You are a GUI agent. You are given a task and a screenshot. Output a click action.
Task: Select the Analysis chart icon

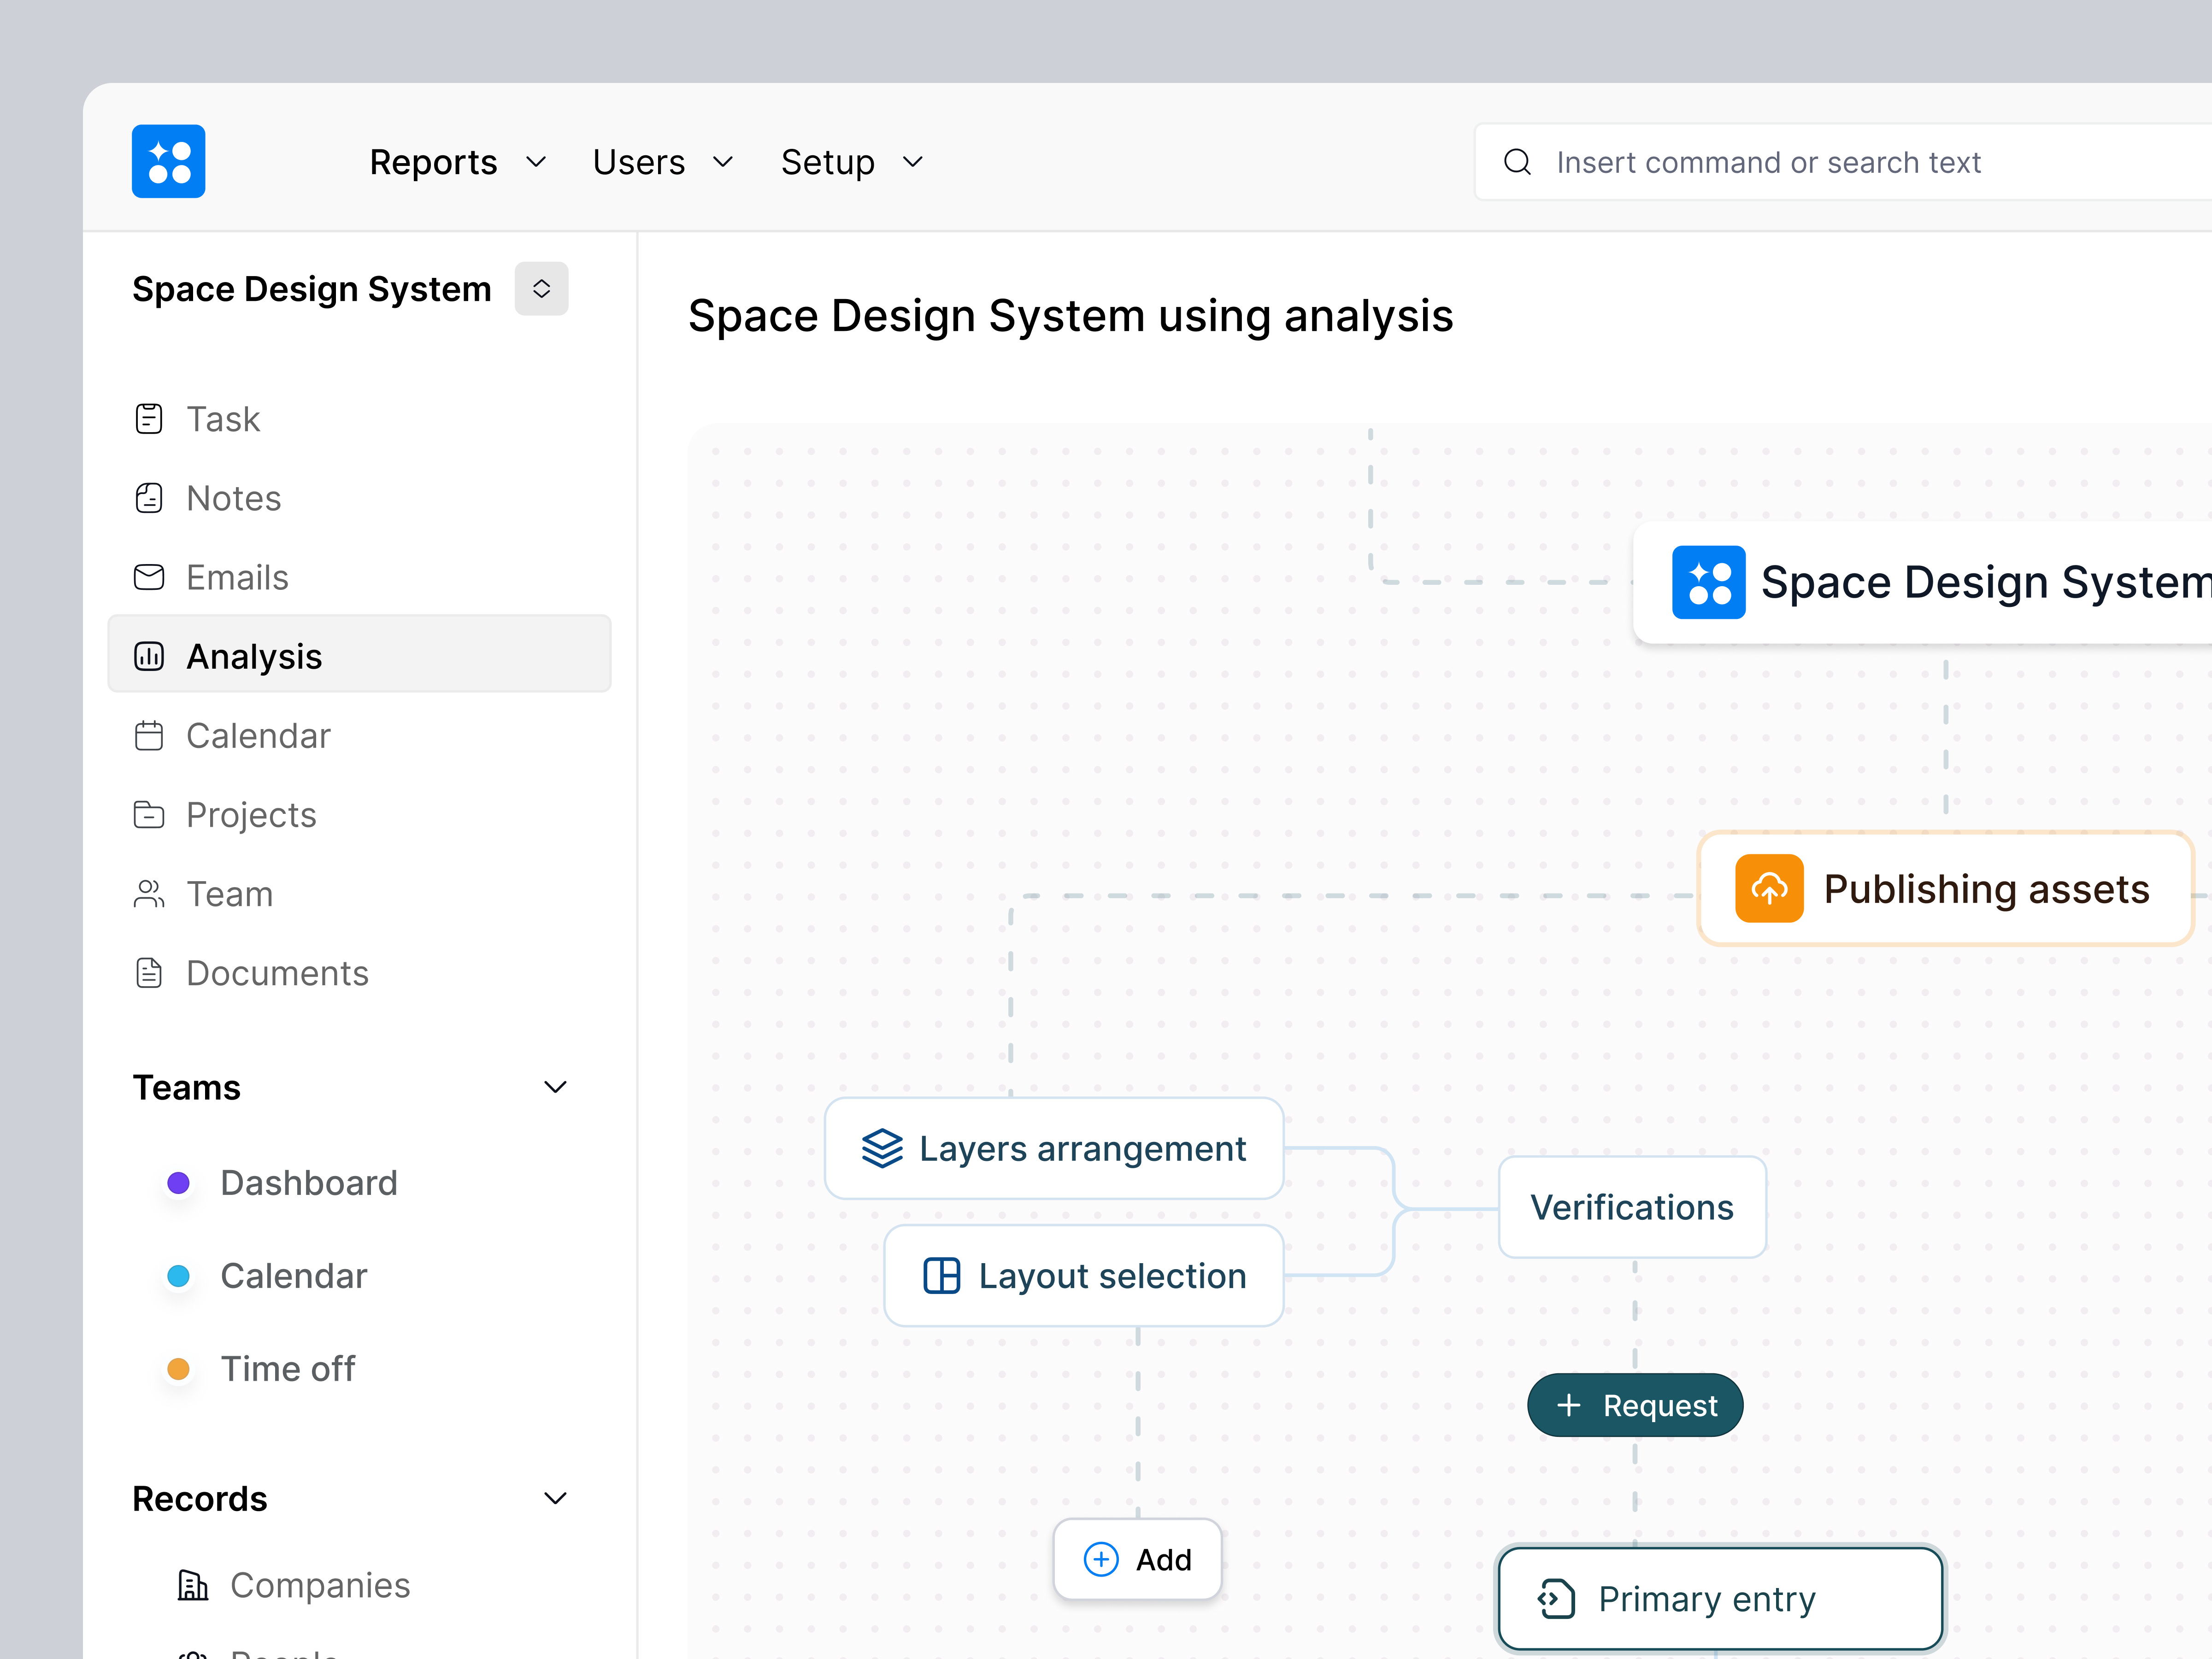click(x=149, y=656)
